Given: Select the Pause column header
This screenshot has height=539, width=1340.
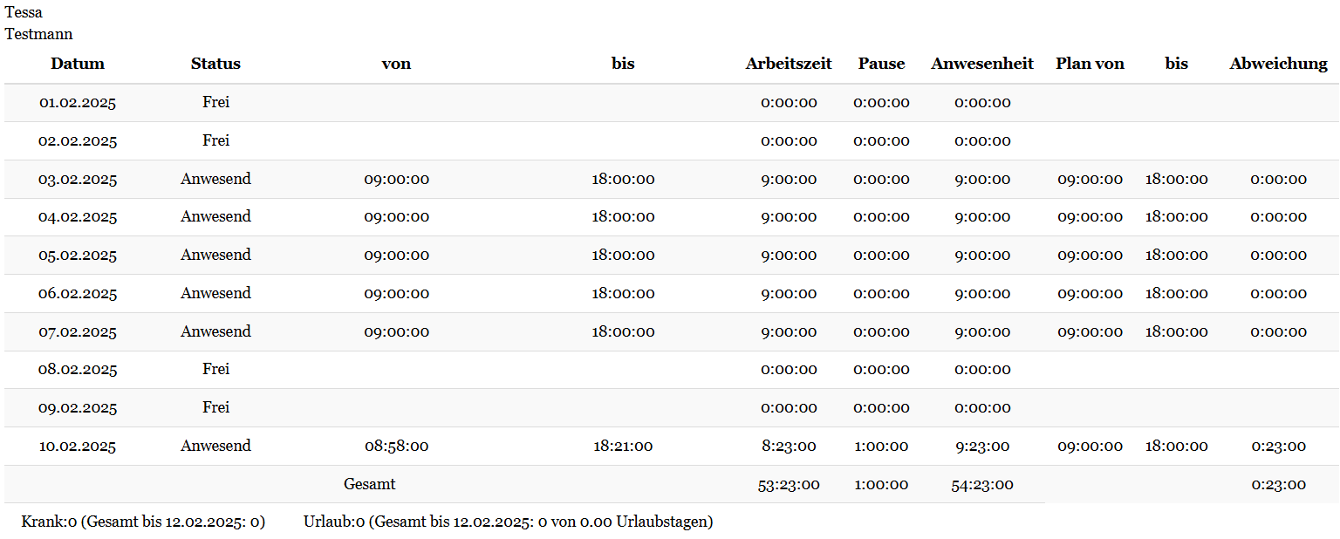Looking at the screenshot, I should pos(881,64).
